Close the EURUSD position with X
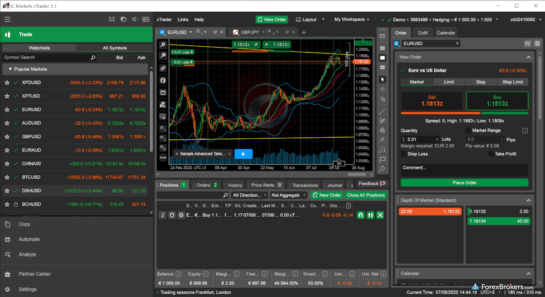The width and height of the screenshot is (545, 297). click(x=381, y=215)
